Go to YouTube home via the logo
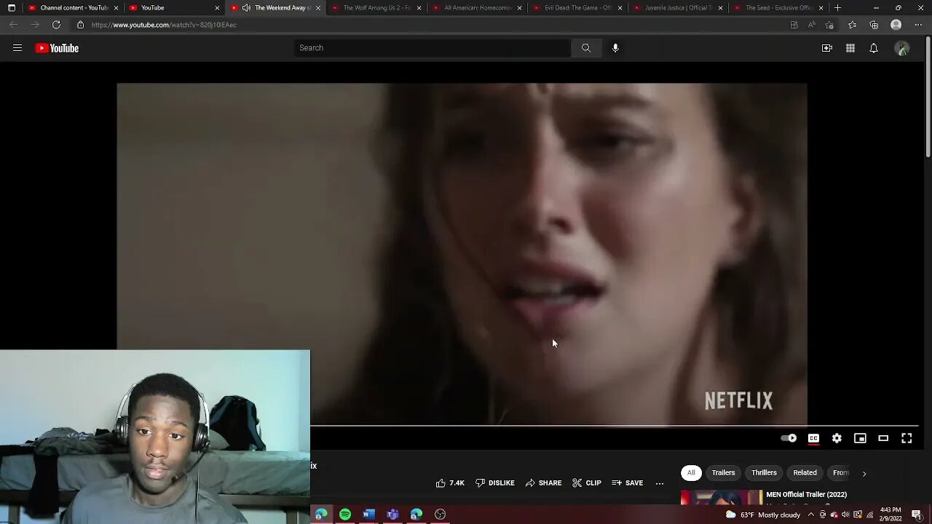Viewport: 932px width, 524px height. pyautogui.click(x=57, y=48)
